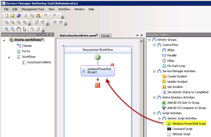This screenshot has width=211, height=137.
Task: Select the Zoom In tool
Action: click(x=6, y=29)
